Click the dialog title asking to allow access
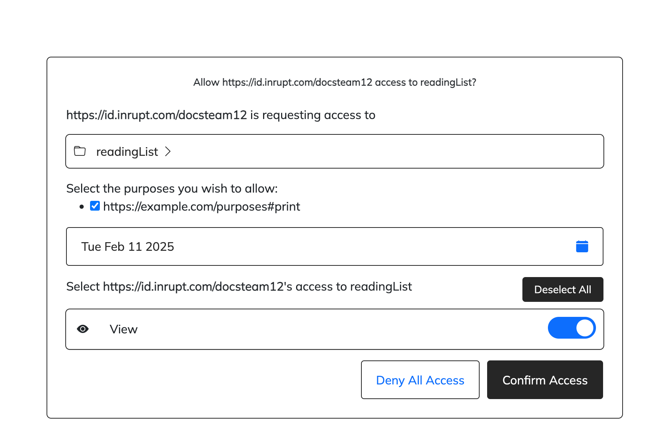 [334, 82]
